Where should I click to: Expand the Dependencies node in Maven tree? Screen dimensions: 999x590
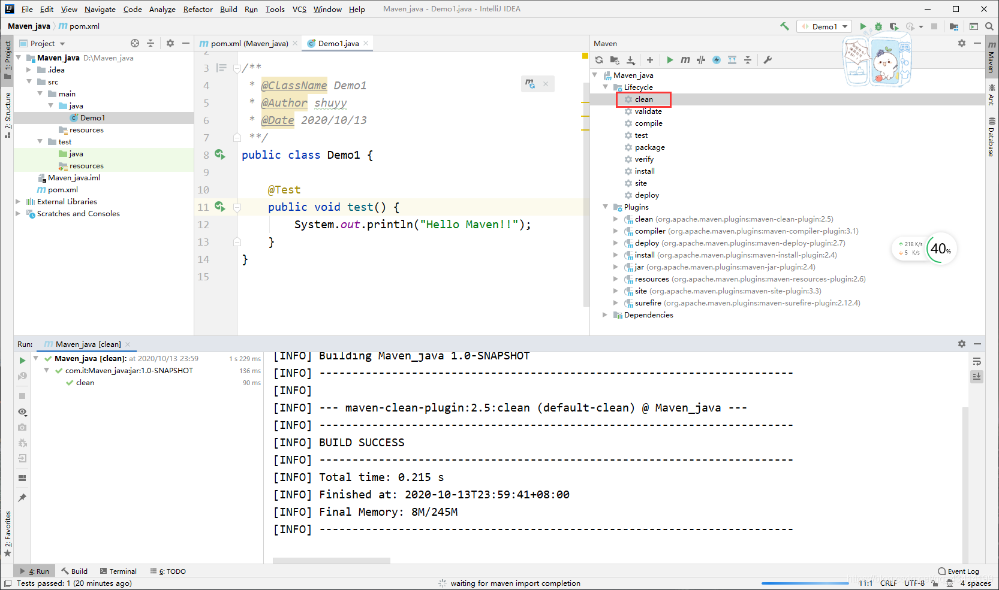coord(605,314)
